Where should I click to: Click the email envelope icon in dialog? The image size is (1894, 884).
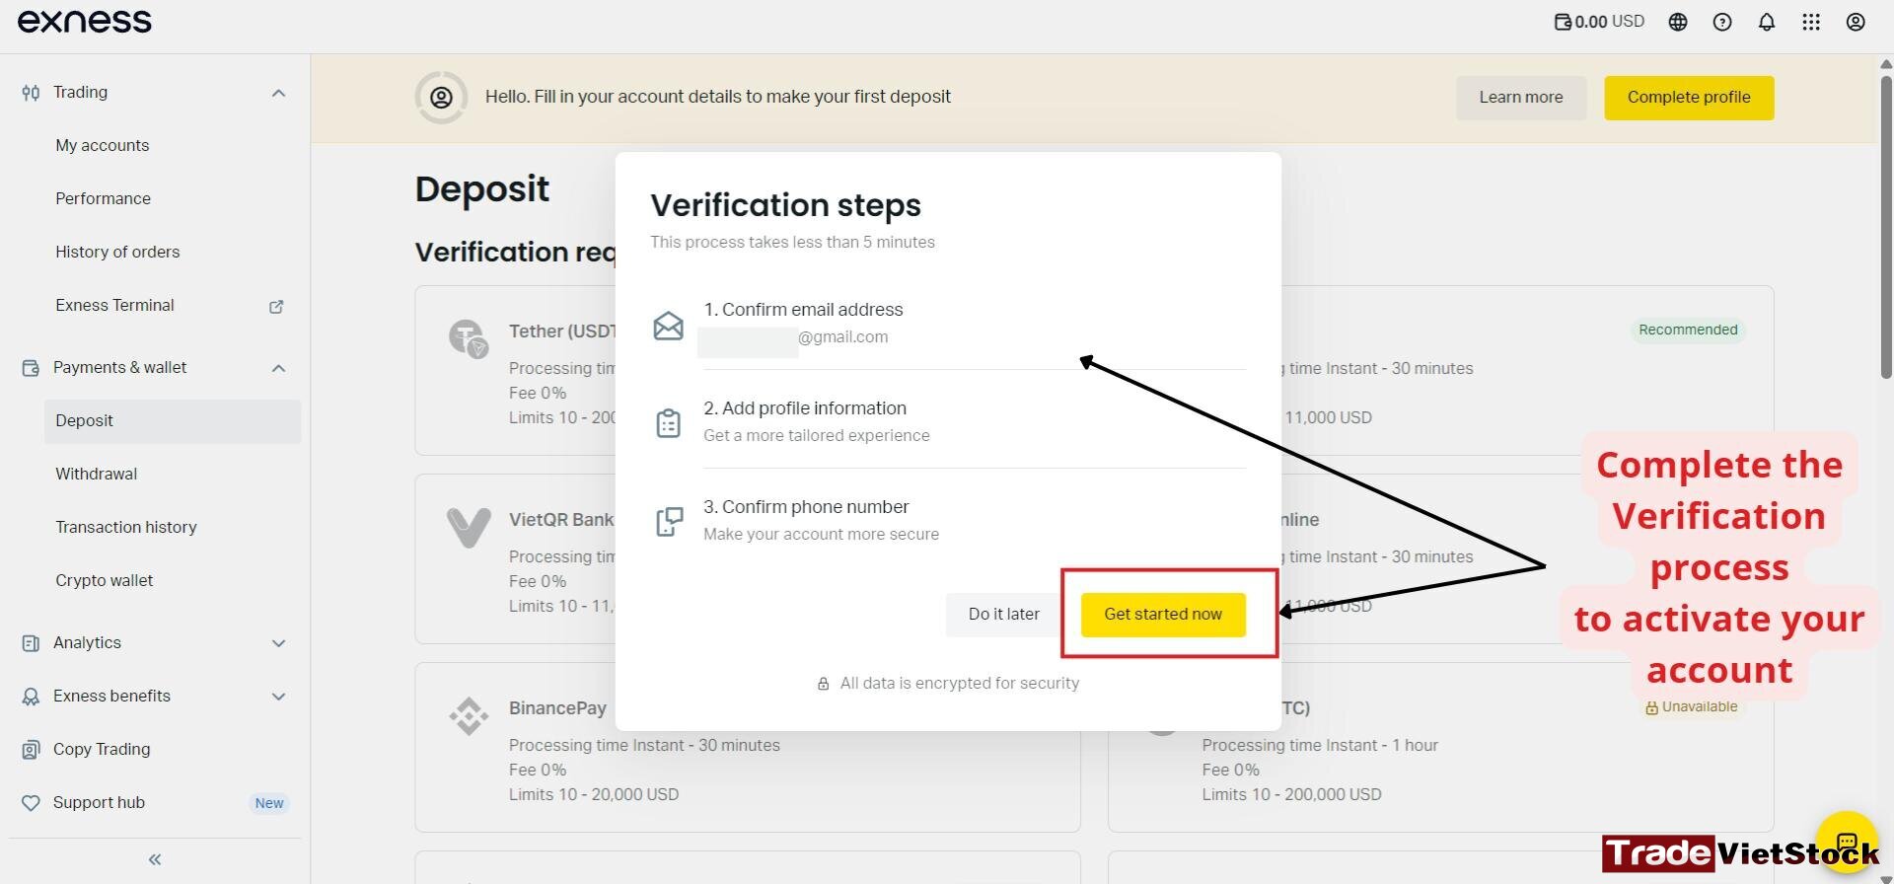tap(668, 325)
